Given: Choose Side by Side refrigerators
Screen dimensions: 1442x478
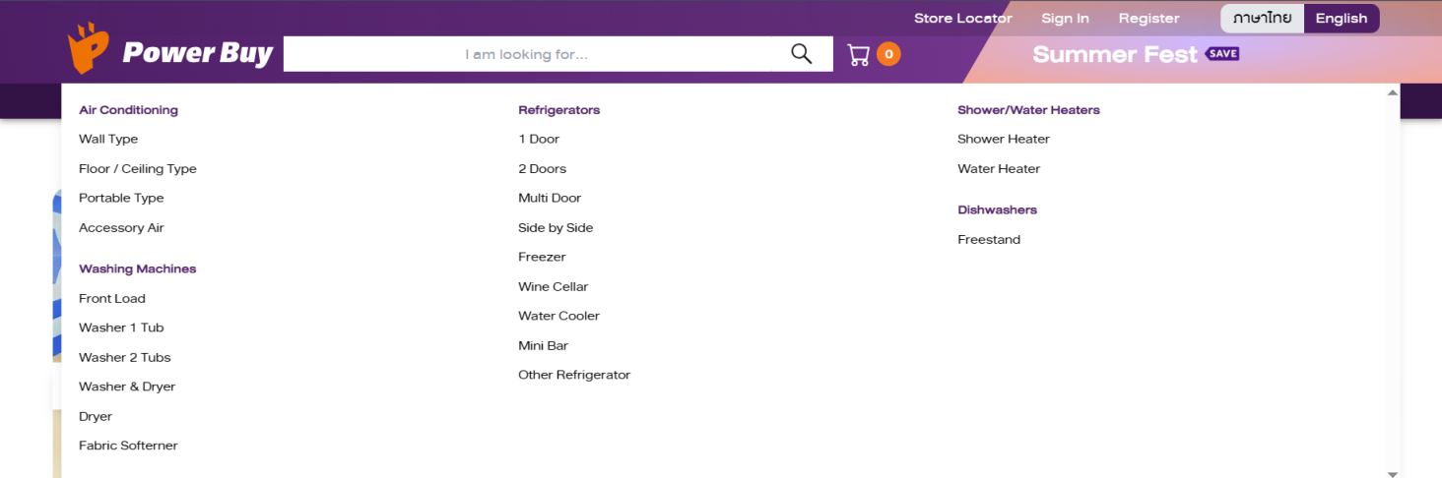Looking at the screenshot, I should 556,228.
